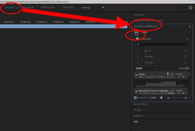This screenshot has height=131, width=195.
Task: Click the info icon beside タイムラインの同期
Action: [x=161, y=98]
